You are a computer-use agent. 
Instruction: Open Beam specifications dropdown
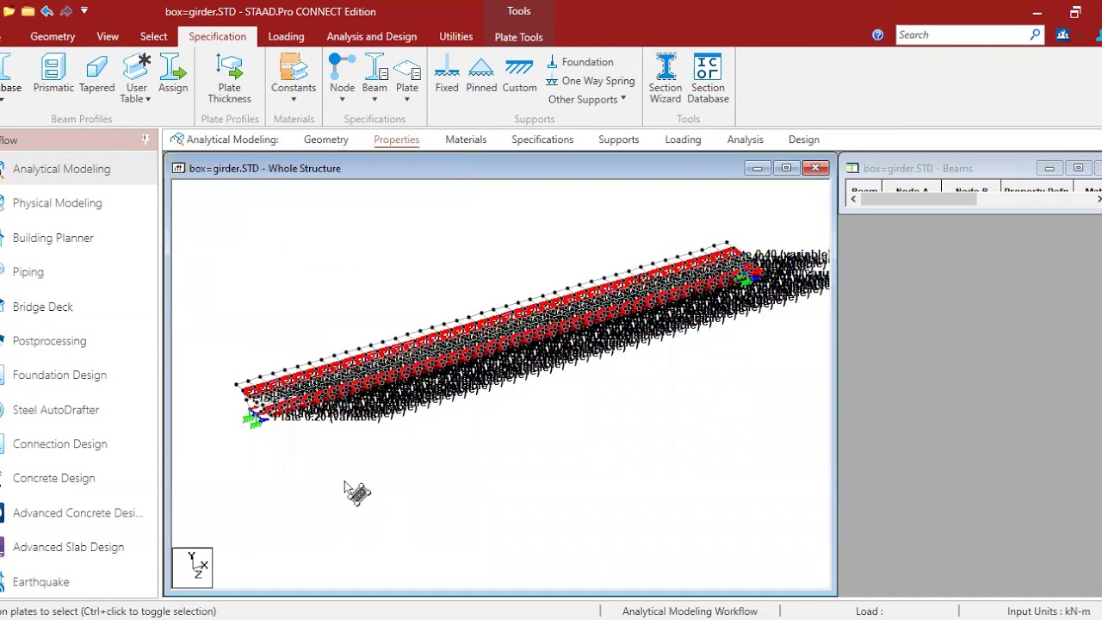click(375, 78)
